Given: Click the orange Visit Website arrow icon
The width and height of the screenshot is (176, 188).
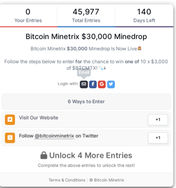Looking at the screenshot, I should click(x=10, y=120).
